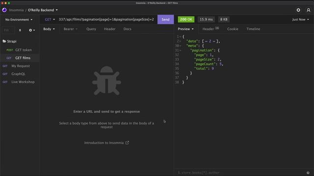Expand the collapsed data array at line 2
Screen dimensions: 314x176
pos(180,41)
